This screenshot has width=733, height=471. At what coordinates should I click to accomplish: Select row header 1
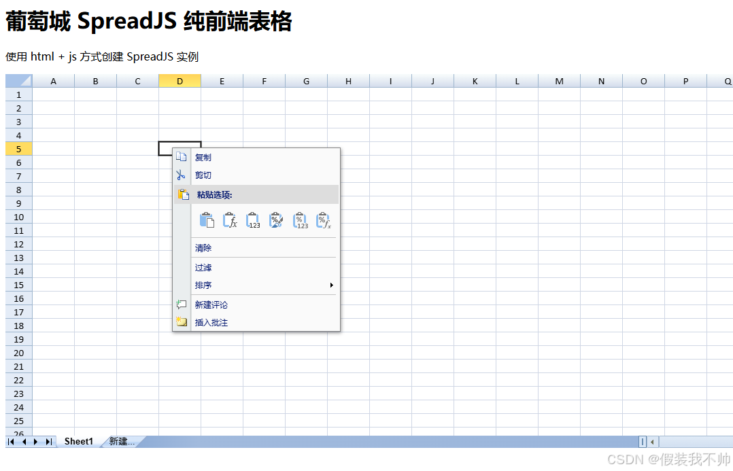tap(19, 95)
